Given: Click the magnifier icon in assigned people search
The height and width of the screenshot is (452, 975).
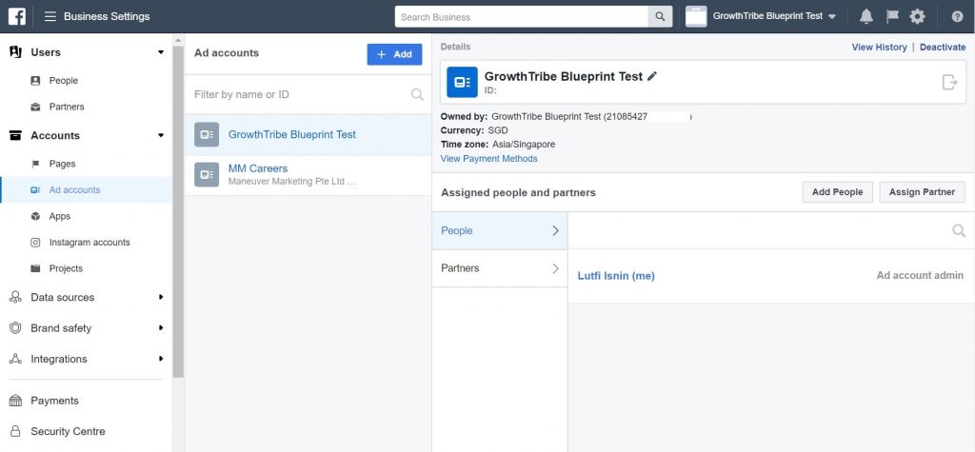Looking at the screenshot, I should [959, 230].
